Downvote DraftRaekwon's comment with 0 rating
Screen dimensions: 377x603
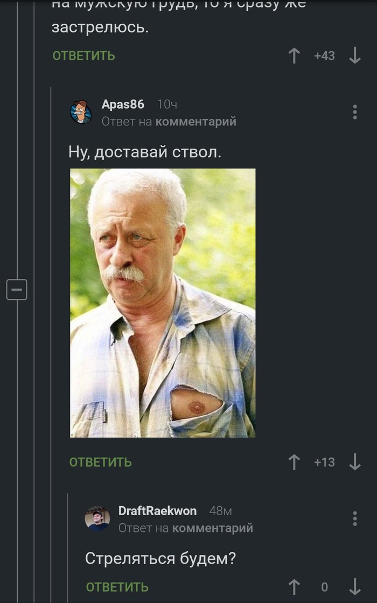pos(355,587)
